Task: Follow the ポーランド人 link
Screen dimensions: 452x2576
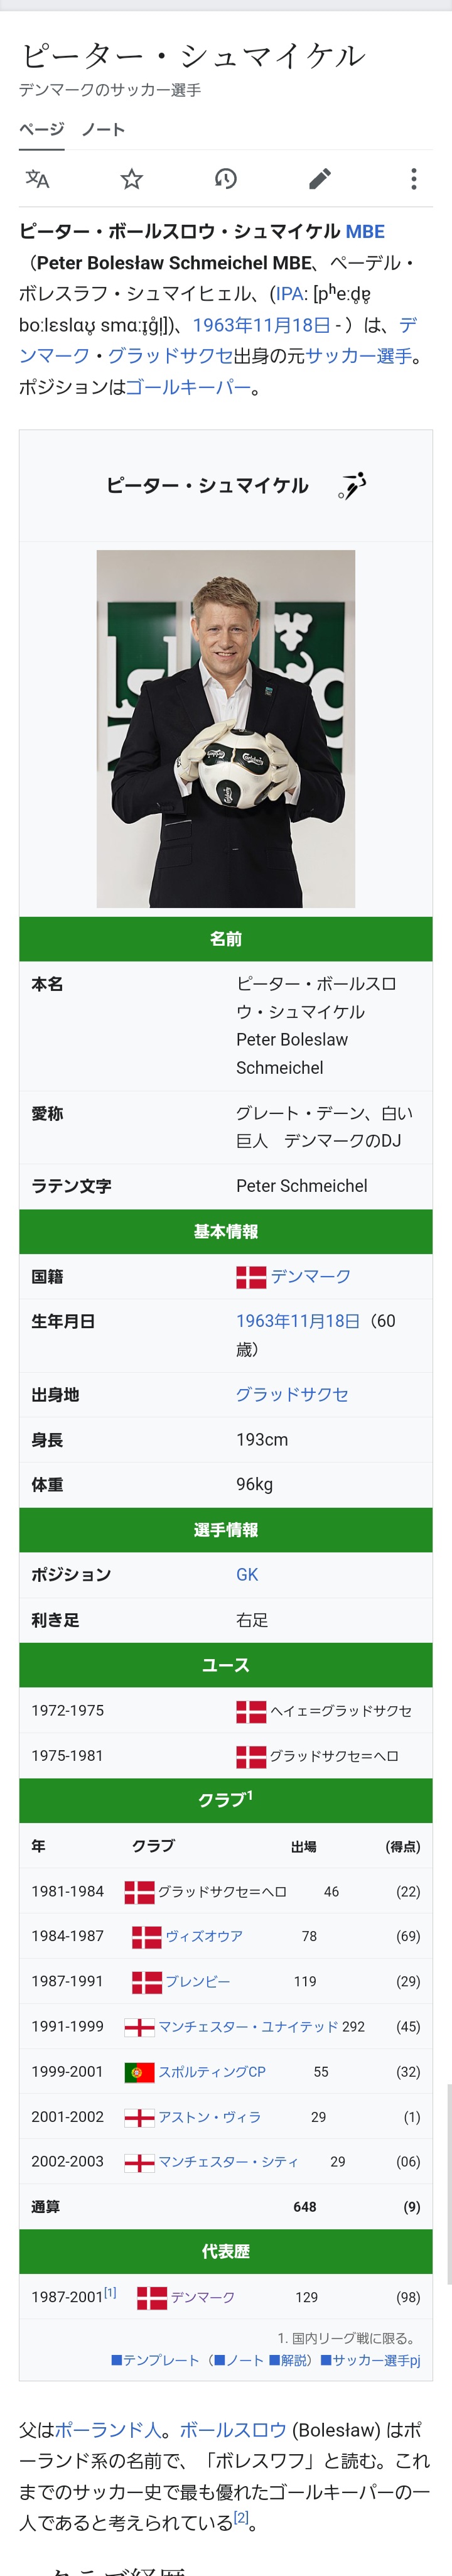Action: [x=108, y=2429]
